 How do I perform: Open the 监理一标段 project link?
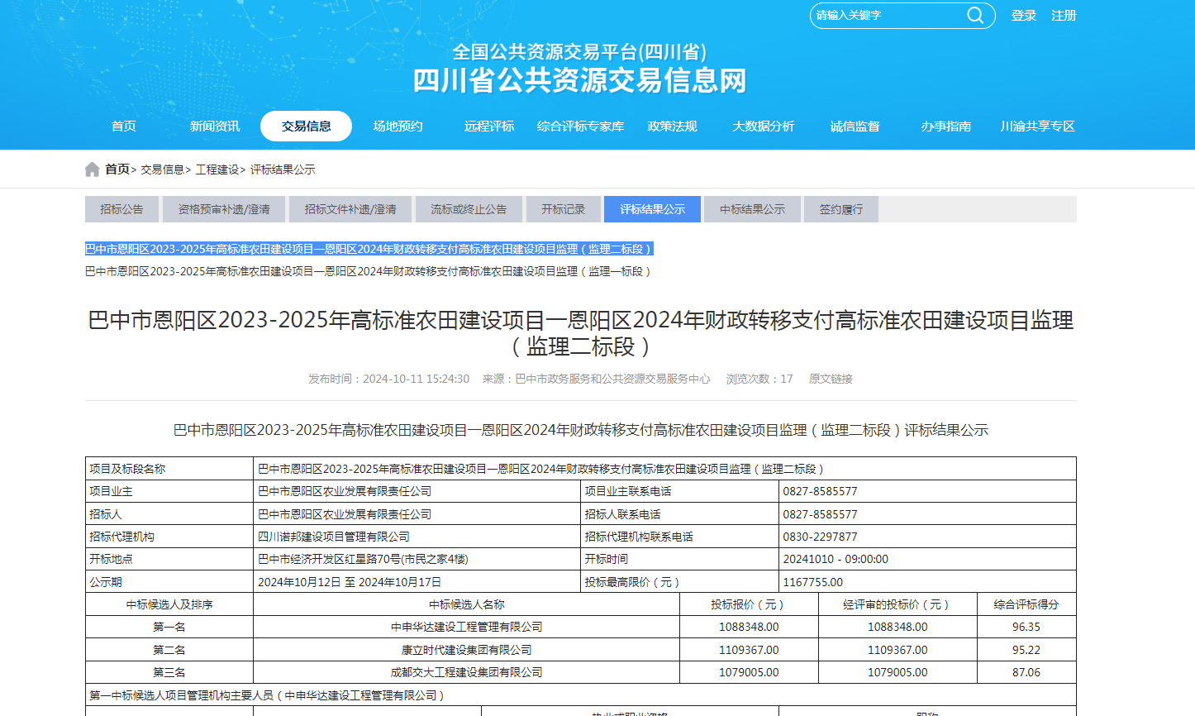click(369, 271)
